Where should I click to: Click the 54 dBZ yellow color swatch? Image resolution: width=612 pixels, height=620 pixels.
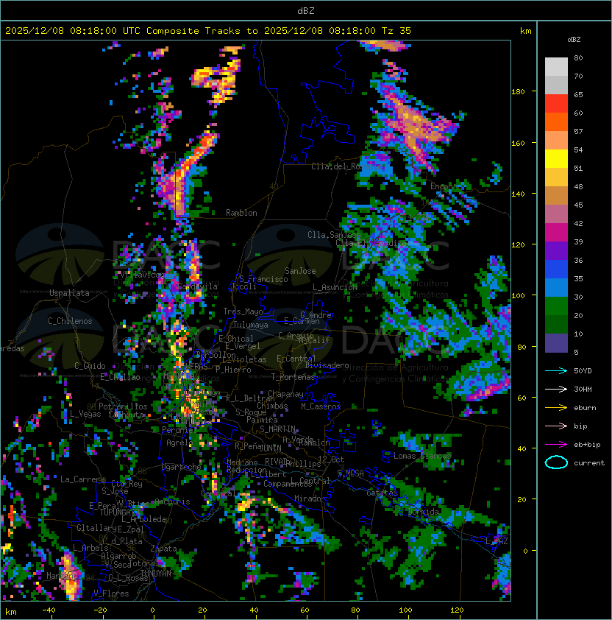pyautogui.click(x=556, y=158)
